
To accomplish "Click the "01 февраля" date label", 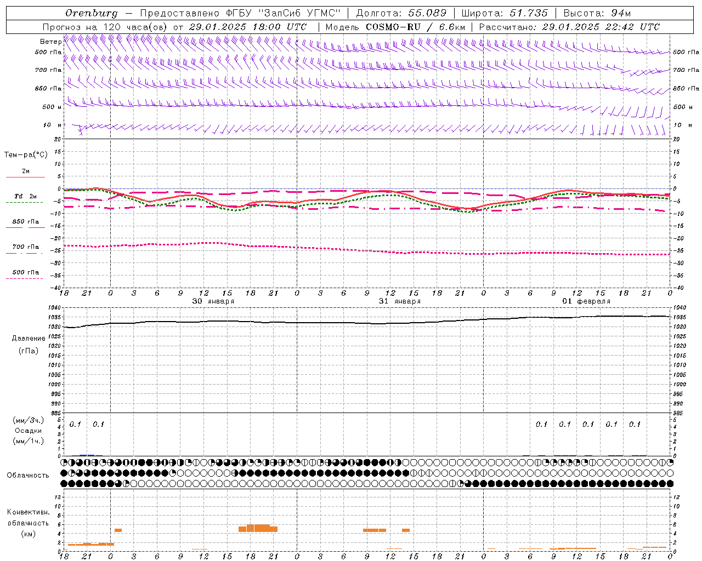I will [x=586, y=301].
